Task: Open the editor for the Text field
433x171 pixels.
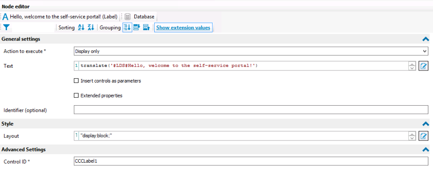Action: pos(423,66)
